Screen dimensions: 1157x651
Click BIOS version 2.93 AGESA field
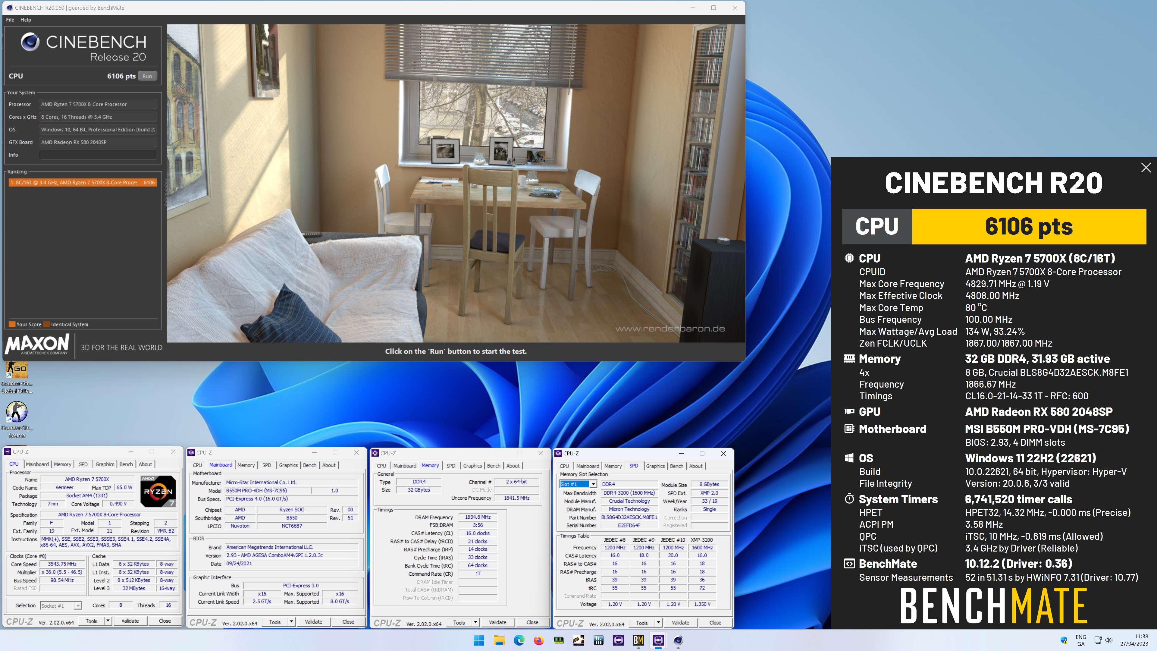point(291,555)
